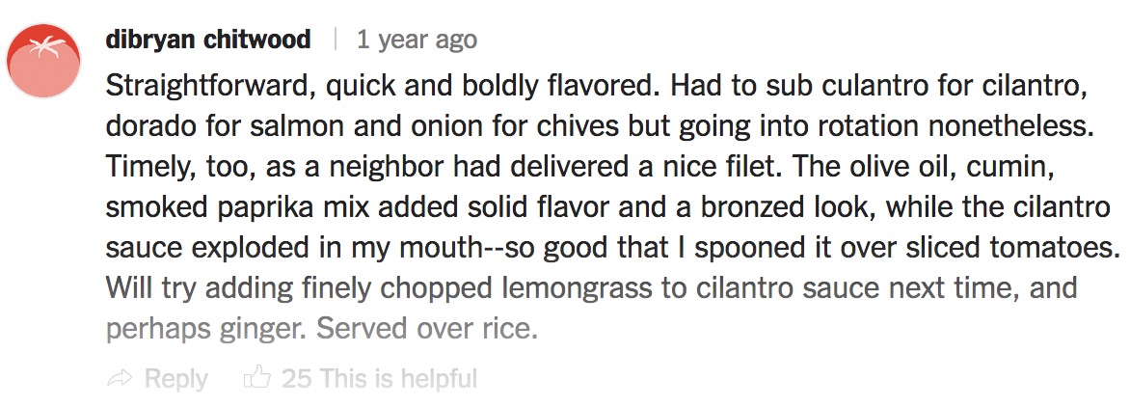The width and height of the screenshot is (1130, 407).
Task: Click the tomato avatar icon
Action: coord(44,62)
